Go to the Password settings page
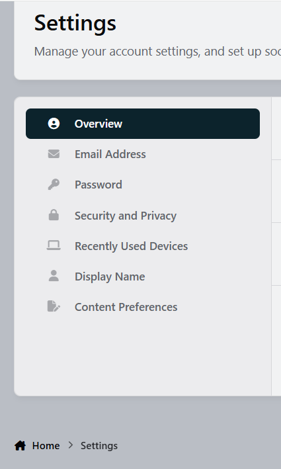Image resolution: width=281 pixels, height=469 pixels. [x=143, y=185]
